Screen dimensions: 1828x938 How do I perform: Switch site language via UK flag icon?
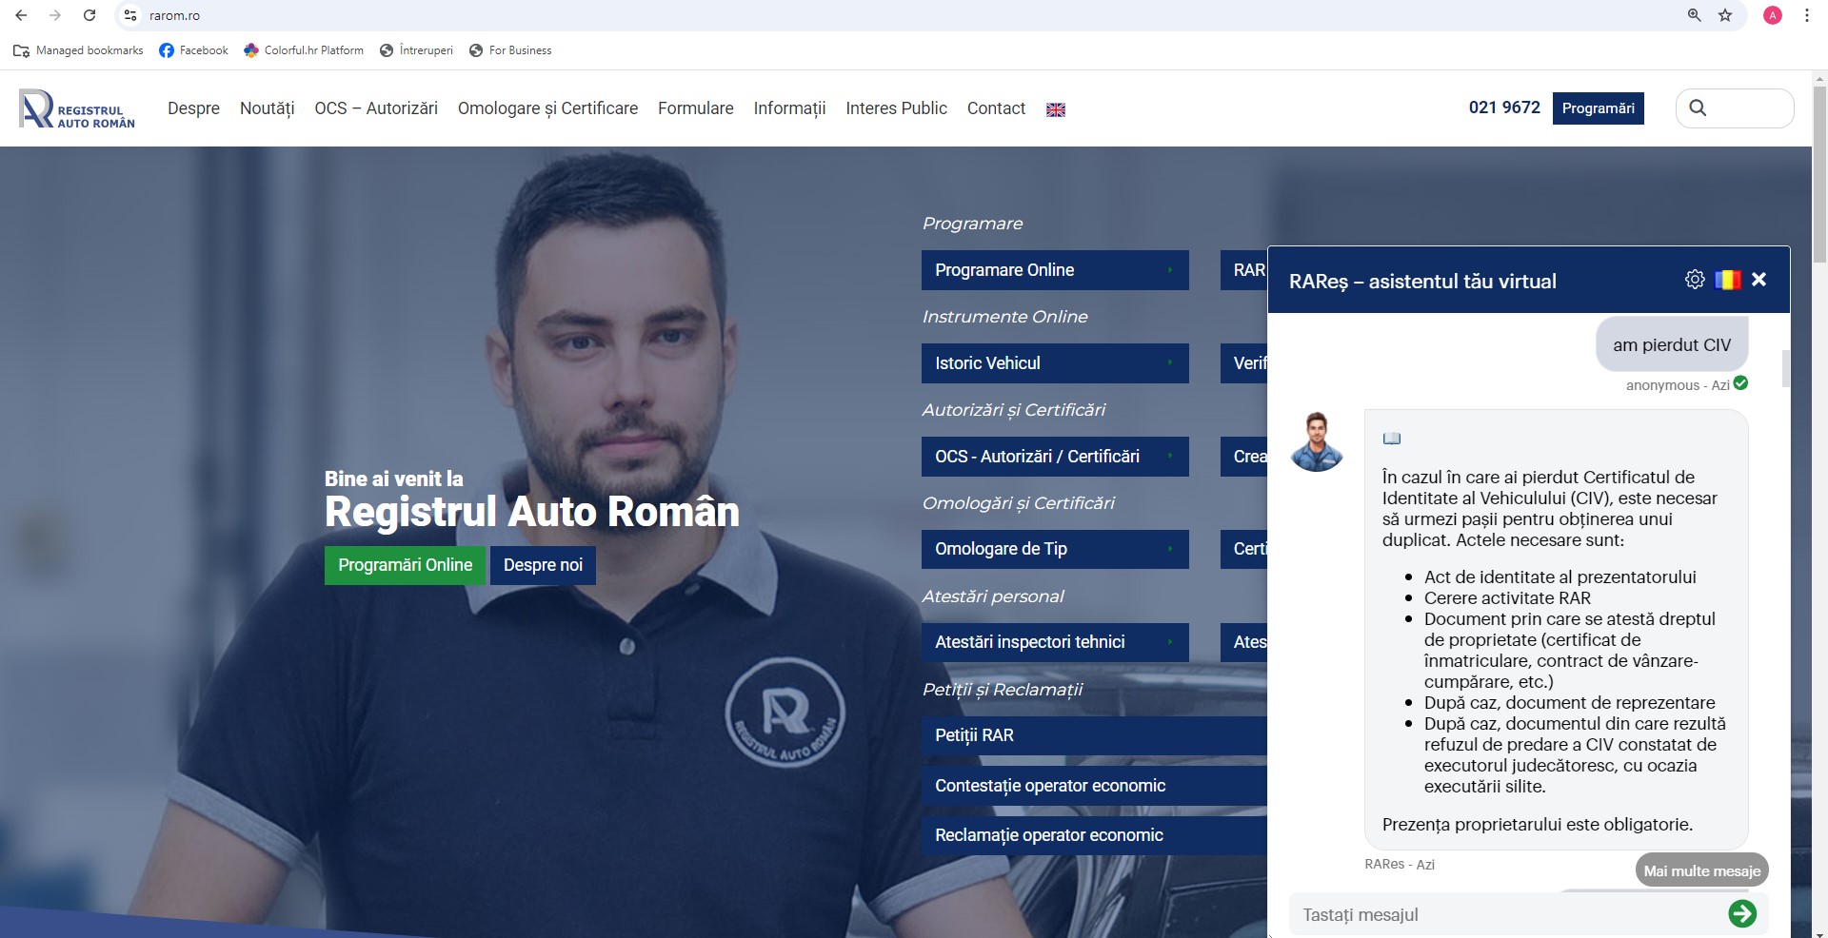1055,108
